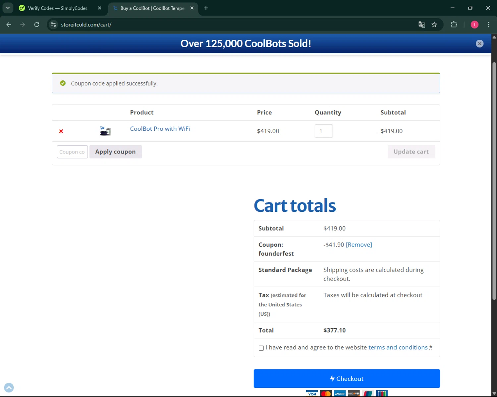Click the scroll-to-top arrow icon
This screenshot has width=497, height=397.
click(9, 388)
